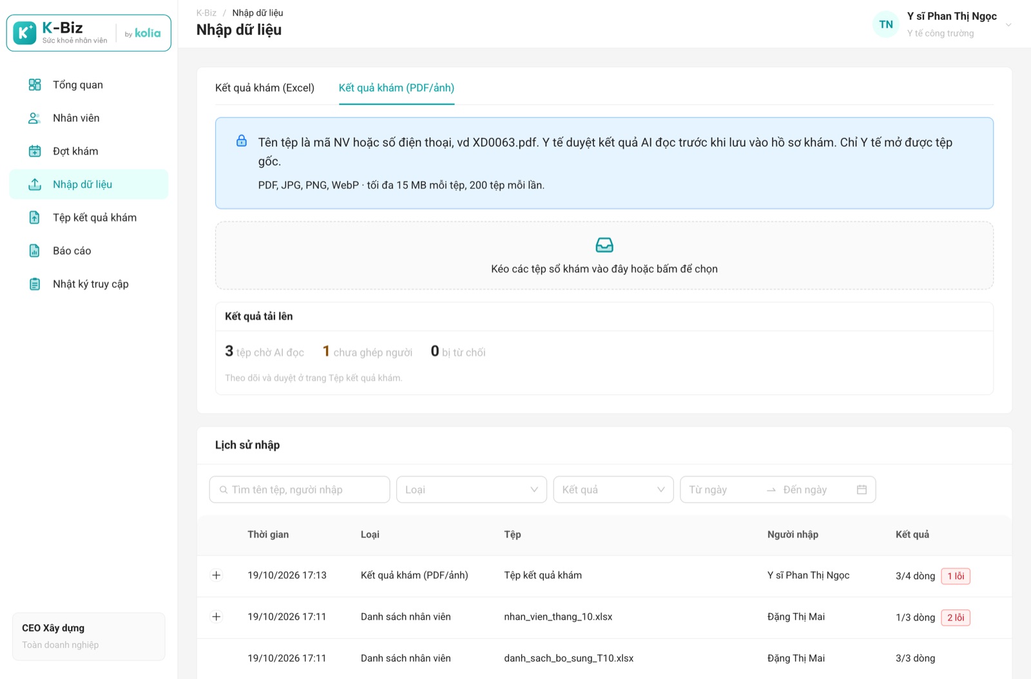Click the search magnifier icon
Screen dimensions: 1031x679
[x=224, y=490]
